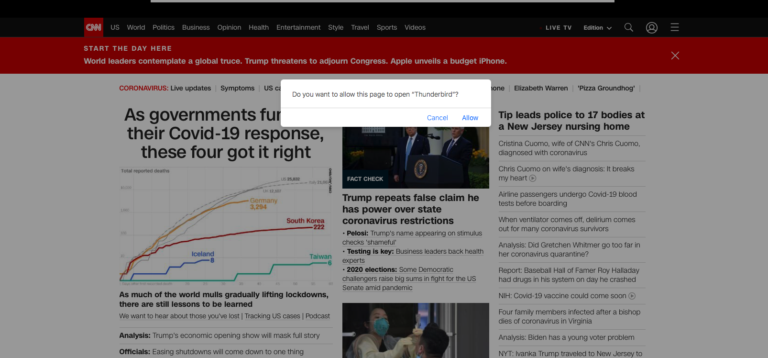This screenshot has width=768, height=358.
Task: Click the masked health worker photo
Action: tap(416, 330)
